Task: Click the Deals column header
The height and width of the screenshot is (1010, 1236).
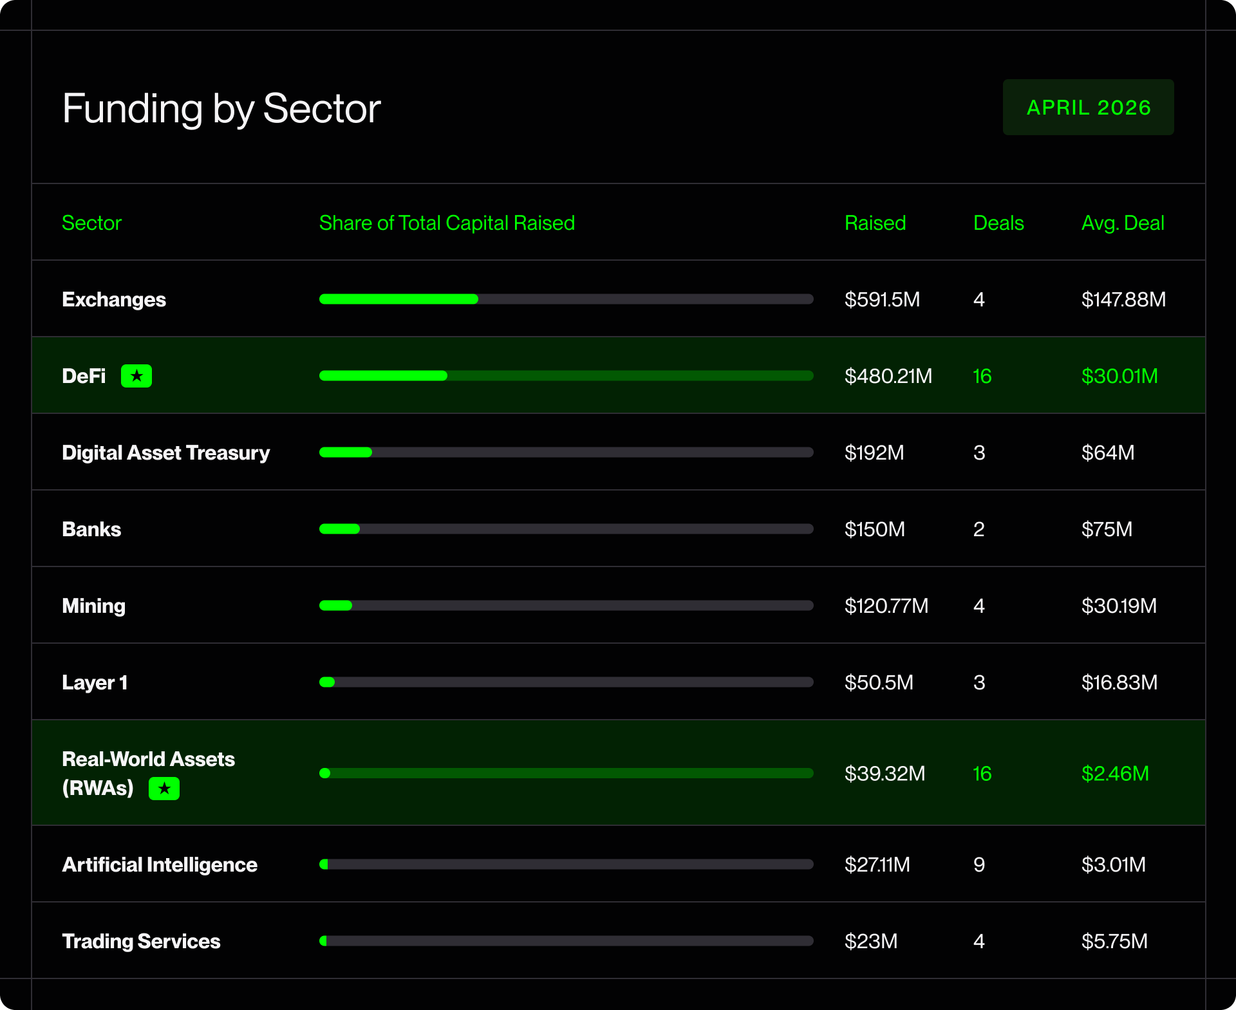Action: coord(998,223)
